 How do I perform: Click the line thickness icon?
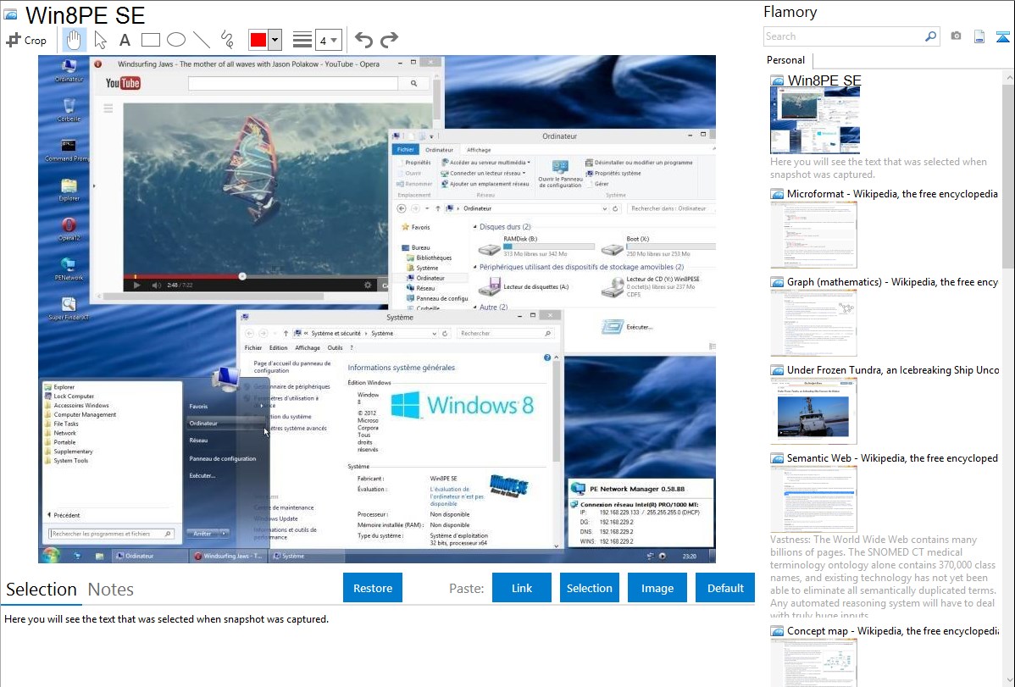[302, 40]
